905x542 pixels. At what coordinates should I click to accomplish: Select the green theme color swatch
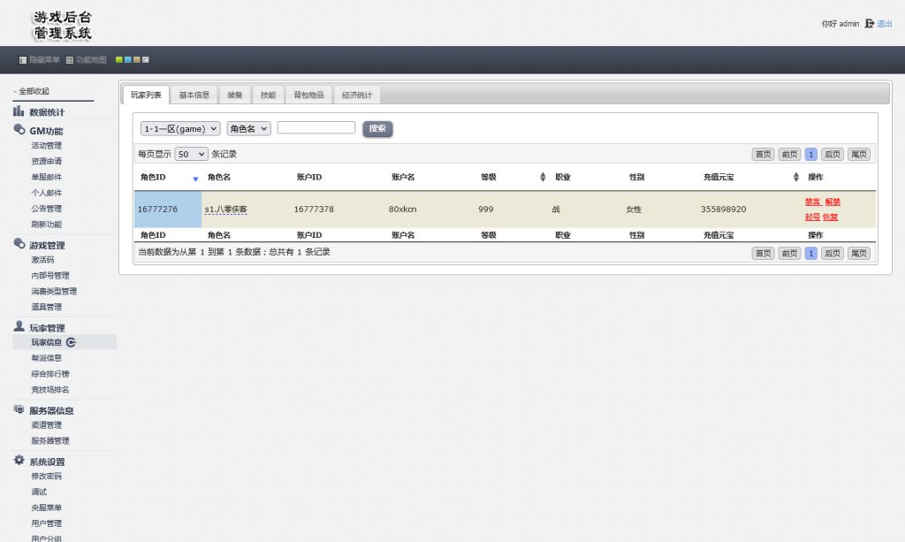tap(119, 60)
